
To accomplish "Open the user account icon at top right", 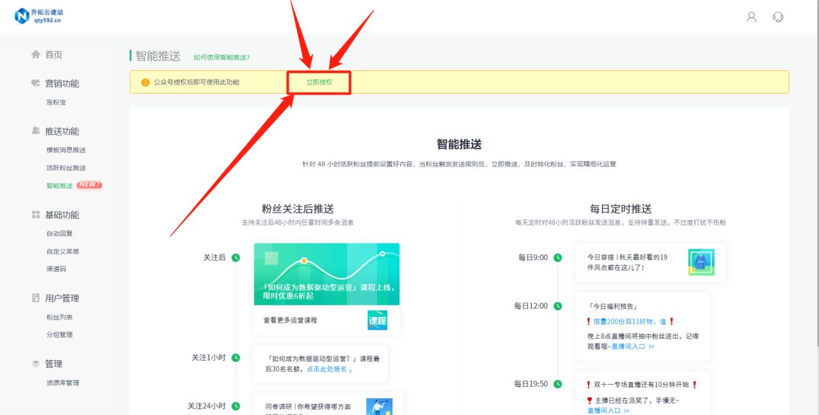I will point(751,17).
